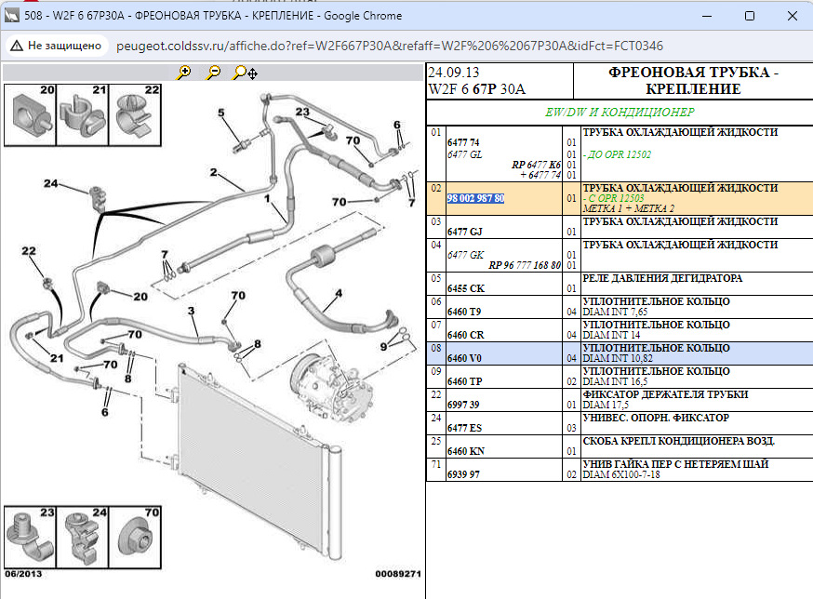Image resolution: width=813 pixels, height=599 pixels.
Task: Click the part 23 bolt thumbnail
Action: [x=29, y=536]
